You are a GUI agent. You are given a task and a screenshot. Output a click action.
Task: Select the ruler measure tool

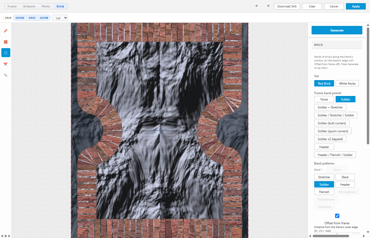pos(6,75)
